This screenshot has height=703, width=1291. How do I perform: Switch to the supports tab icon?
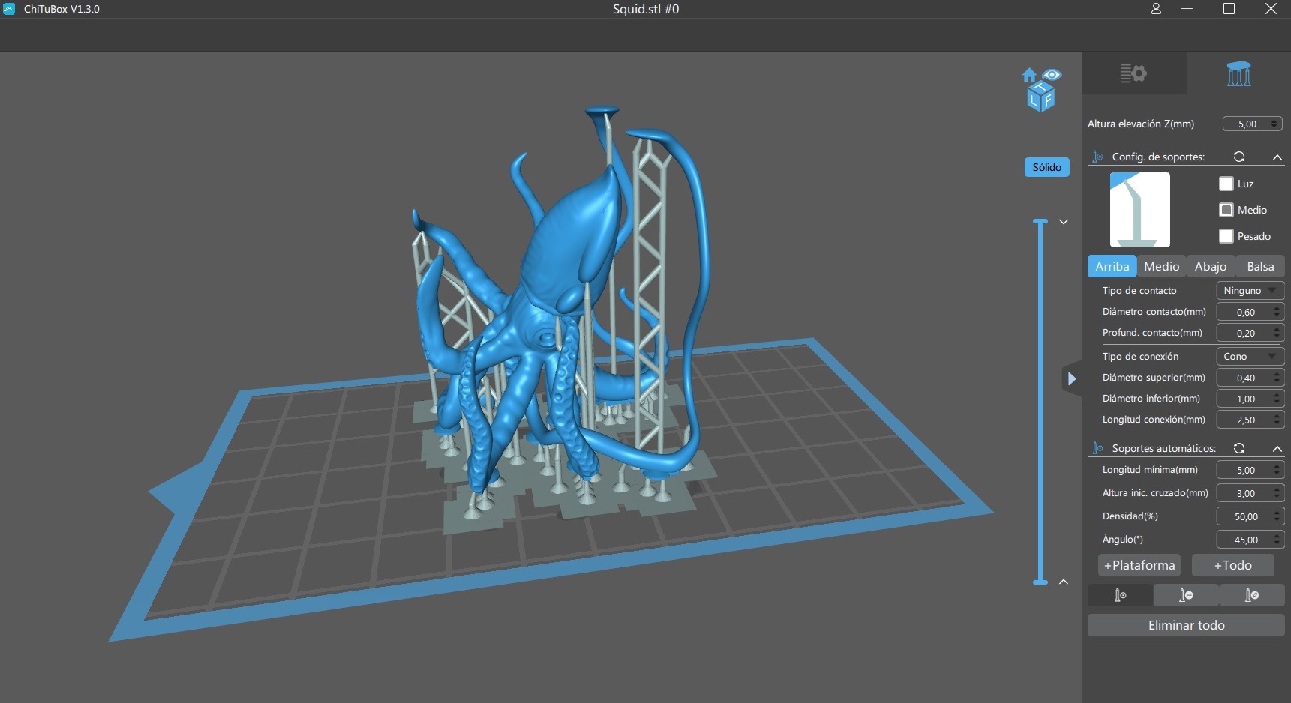pos(1238,73)
